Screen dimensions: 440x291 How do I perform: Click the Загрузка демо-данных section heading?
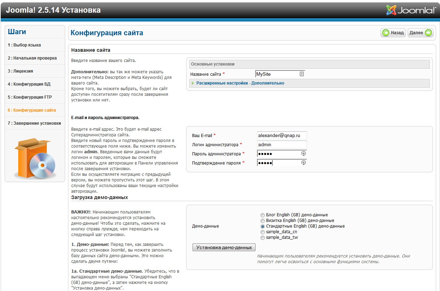[x=99, y=197]
